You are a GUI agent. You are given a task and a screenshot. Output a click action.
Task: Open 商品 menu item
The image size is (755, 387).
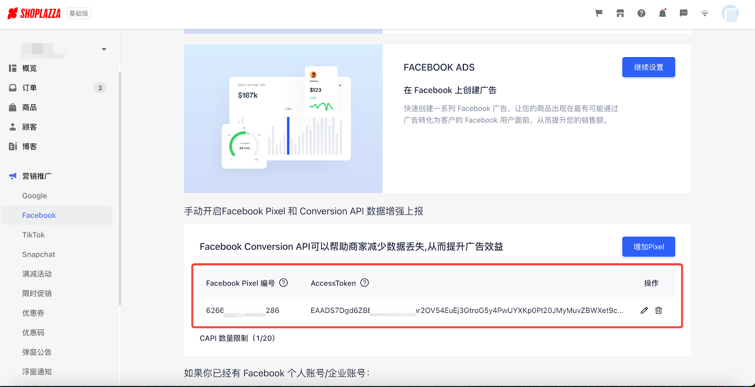pos(29,108)
